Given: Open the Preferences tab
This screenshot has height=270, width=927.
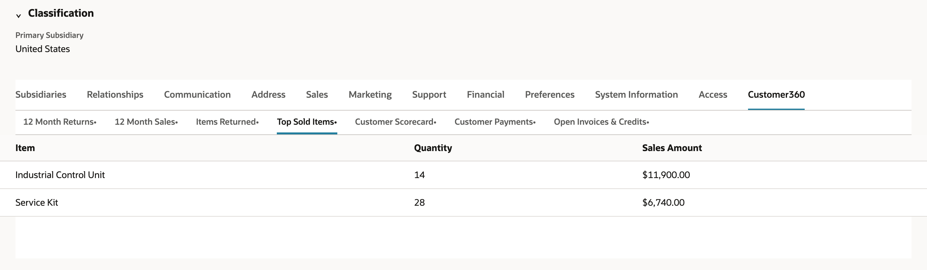Looking at the screenshot, I should [550, 94].
